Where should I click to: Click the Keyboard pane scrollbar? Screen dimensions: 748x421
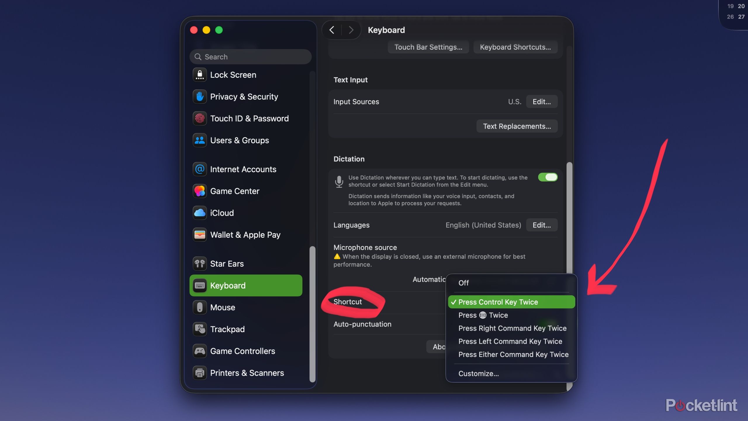569,218
